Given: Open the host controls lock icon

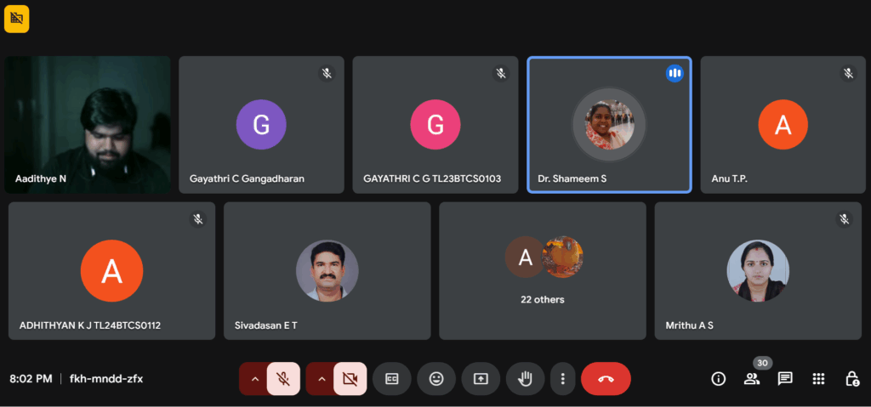Looking at the screenshot, I should point(851,379).
